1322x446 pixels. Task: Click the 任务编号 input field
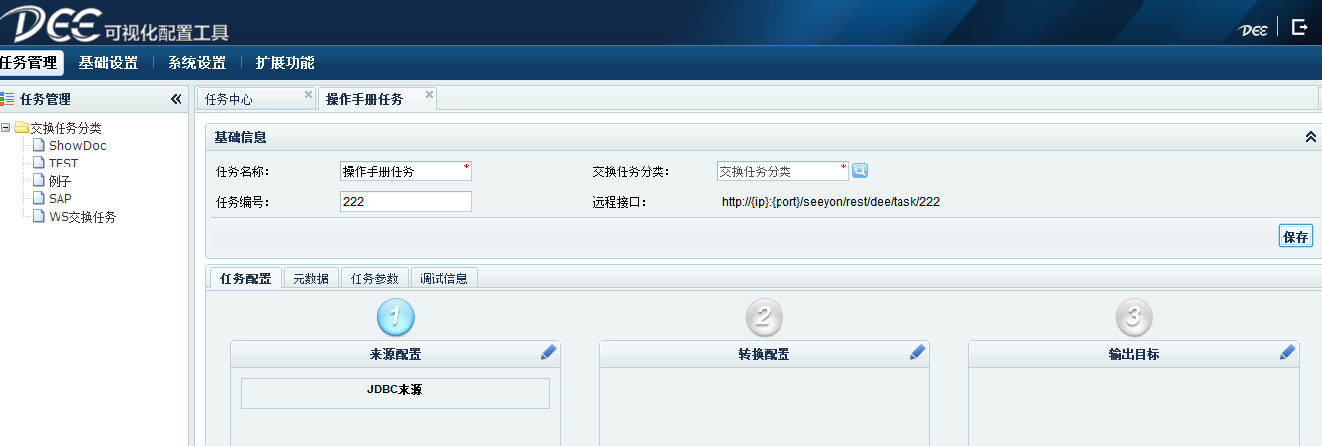point(406,201)
